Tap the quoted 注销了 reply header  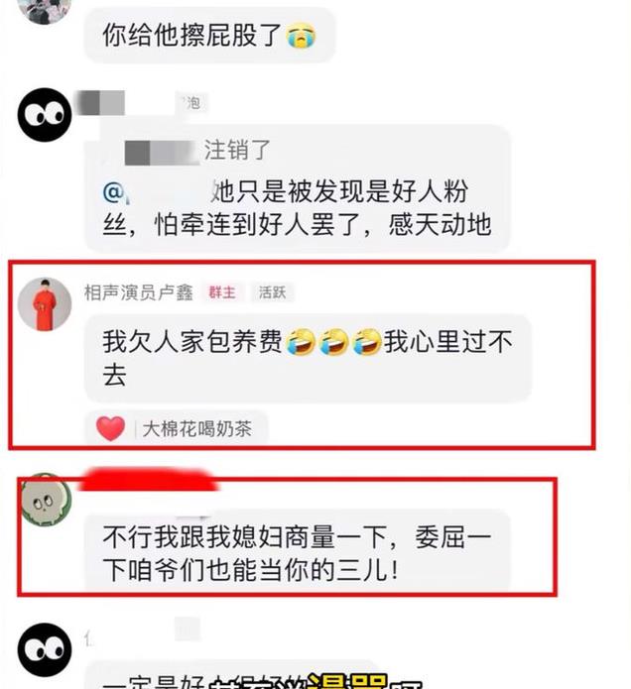click(197, 151)
